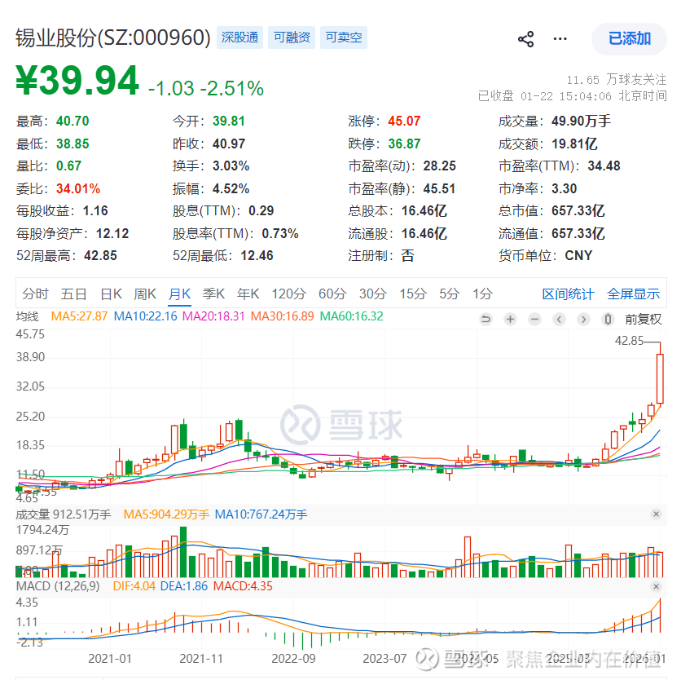
Task: Click the 2021-01 date axis label
Action: [110, 659]
